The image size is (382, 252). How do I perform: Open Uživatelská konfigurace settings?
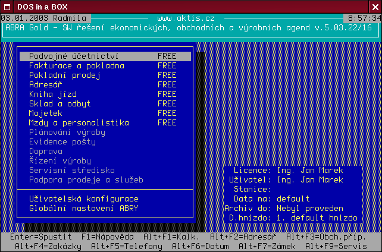pos(83,199)
